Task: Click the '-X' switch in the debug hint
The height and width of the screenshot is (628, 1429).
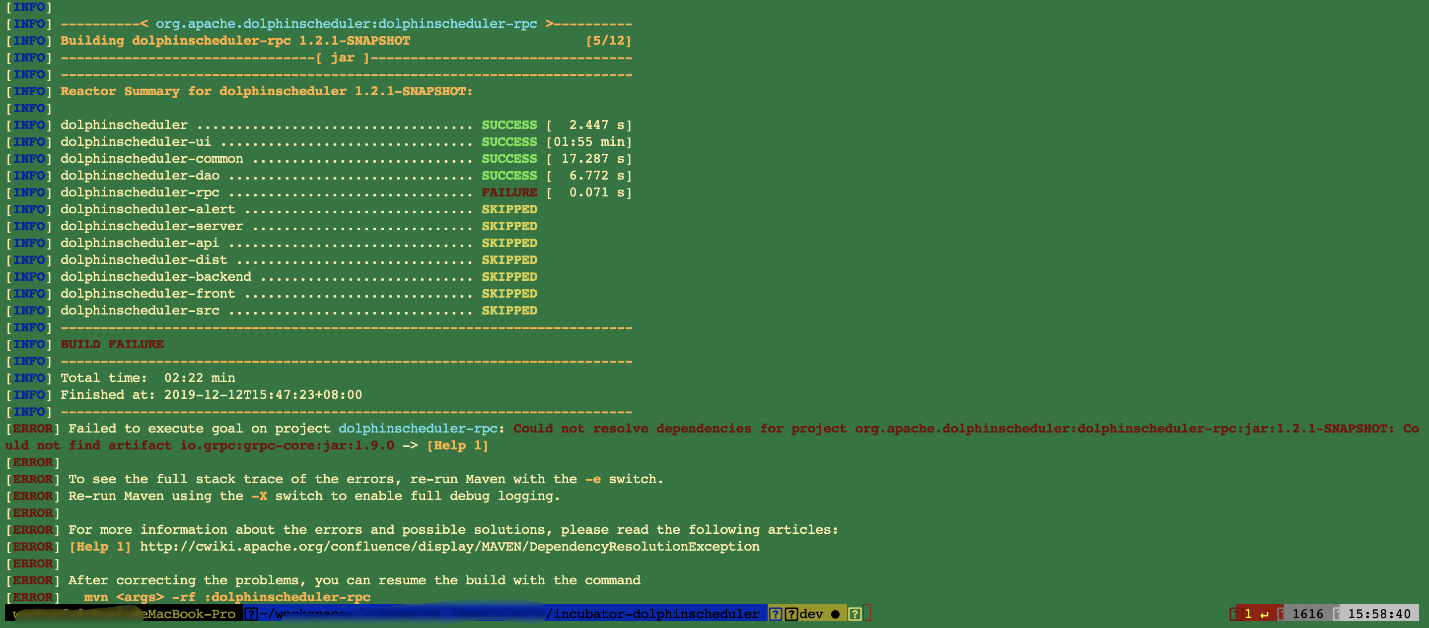Action: (x=259, y=496)
